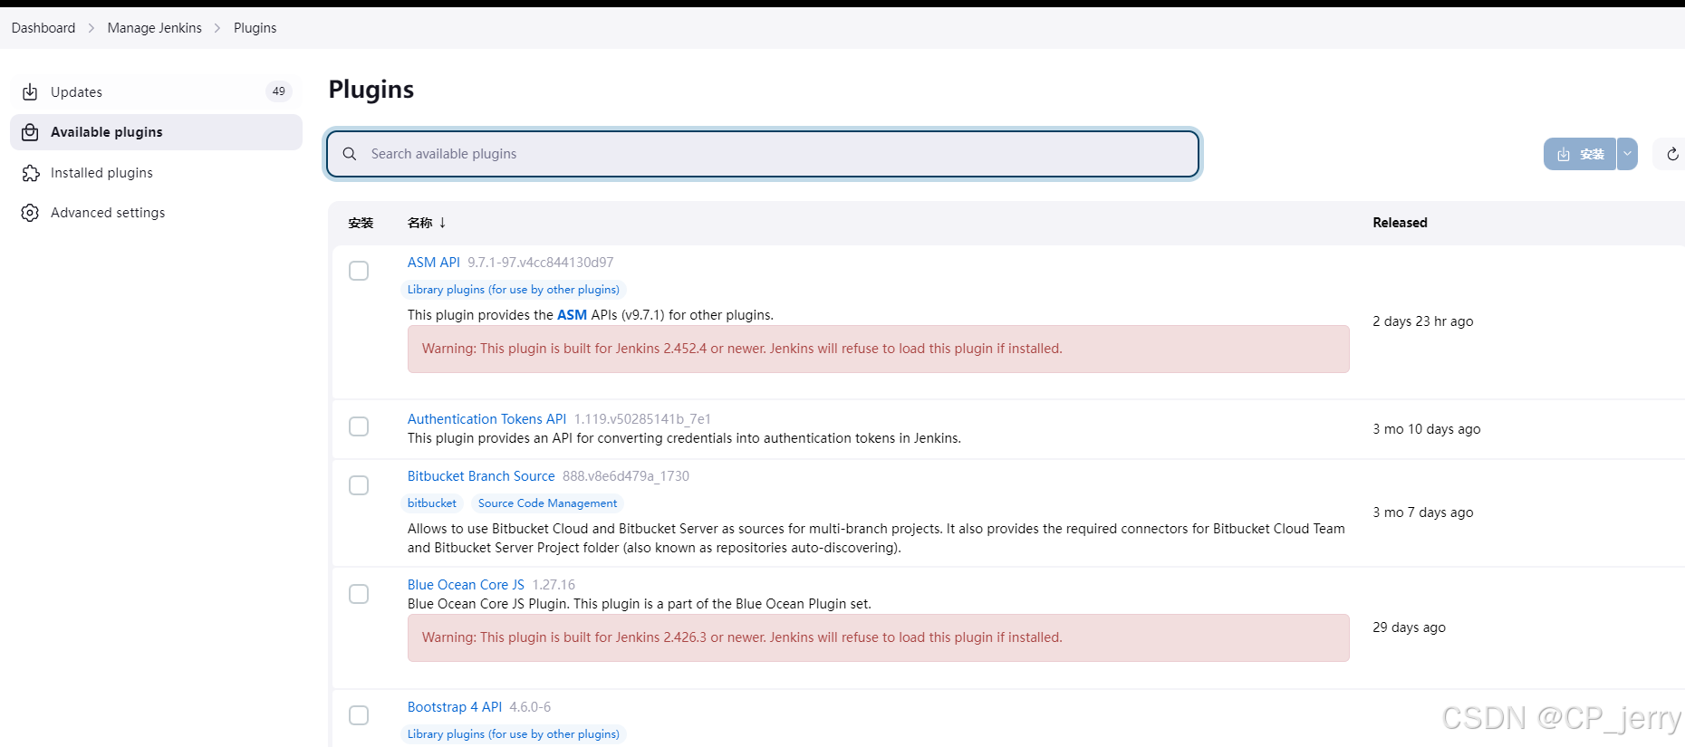
Task: Click the Available plugins bag icon
Action: click(30, 132)
